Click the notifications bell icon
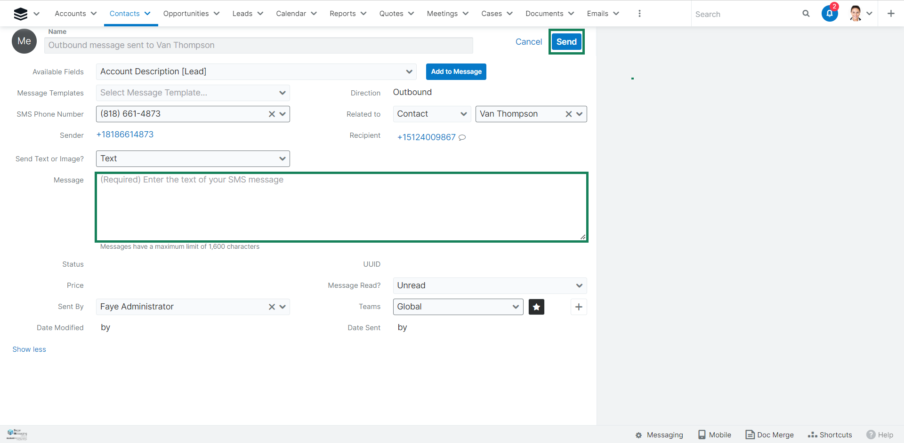 [829, 14]
